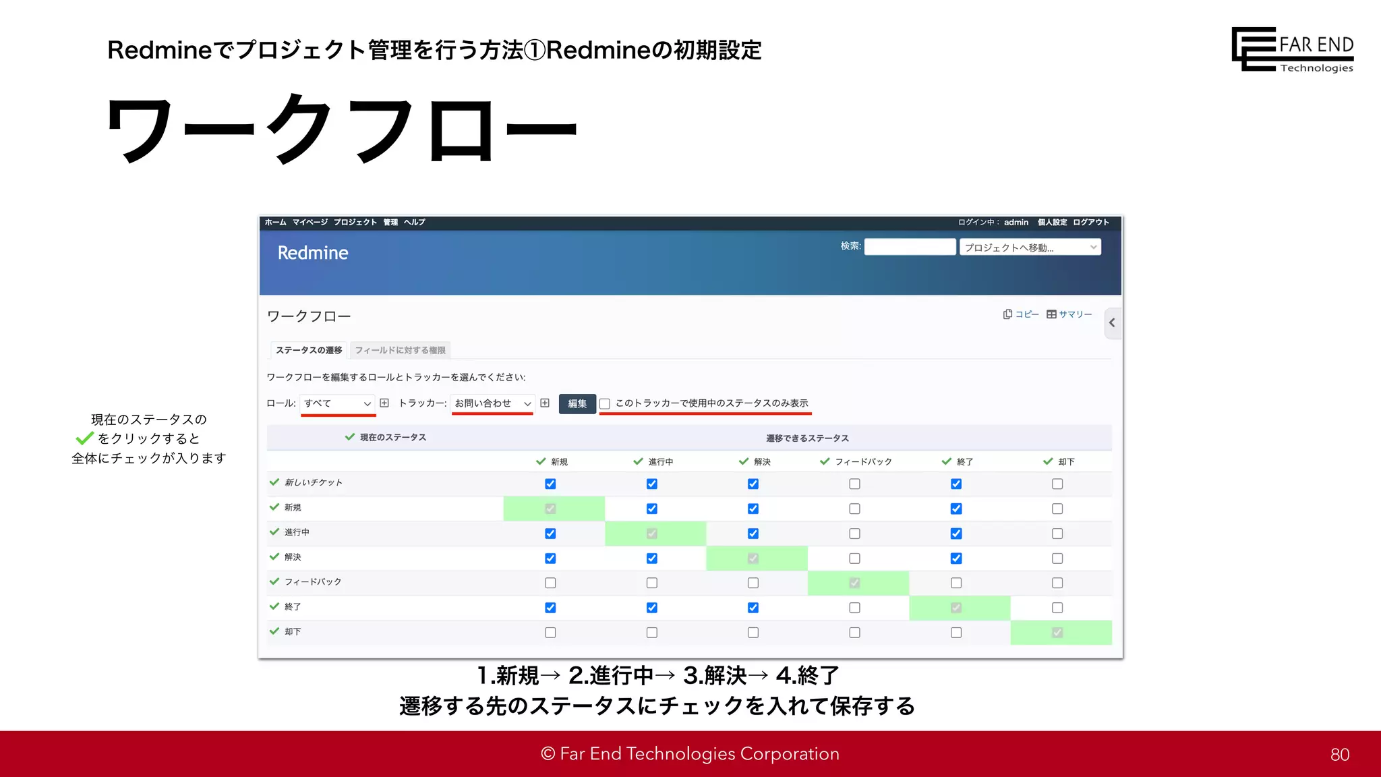Open the プロジェクトへ移動 dropdown
1381x777 pixels.
pos(1030,247)
